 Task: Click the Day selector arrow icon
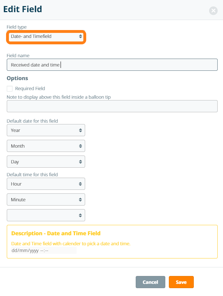(81, 162)
